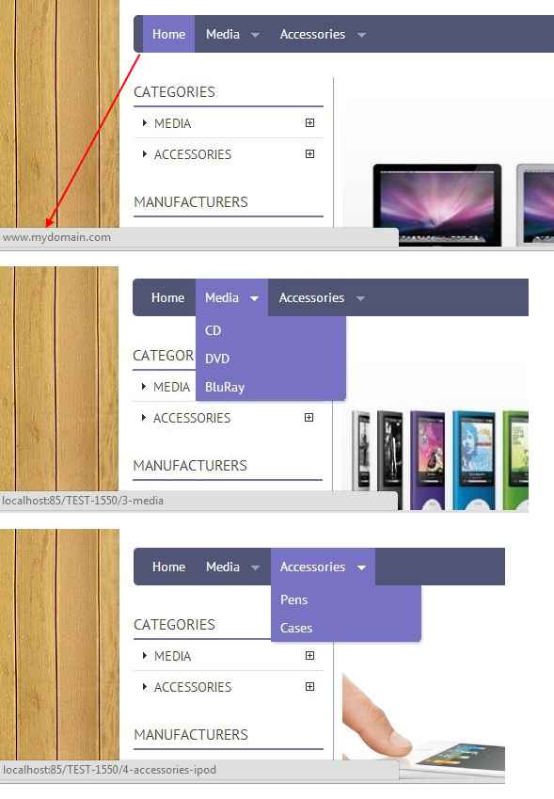Open the highlighted Home tab in the navbar
Viewport: 554px width, 799px height.
(168, 34)
